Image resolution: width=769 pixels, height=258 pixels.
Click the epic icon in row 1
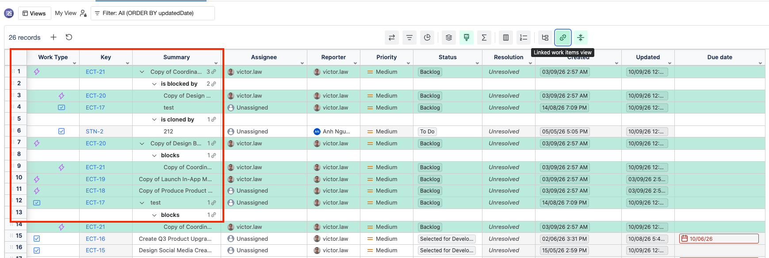click(37, 72)
